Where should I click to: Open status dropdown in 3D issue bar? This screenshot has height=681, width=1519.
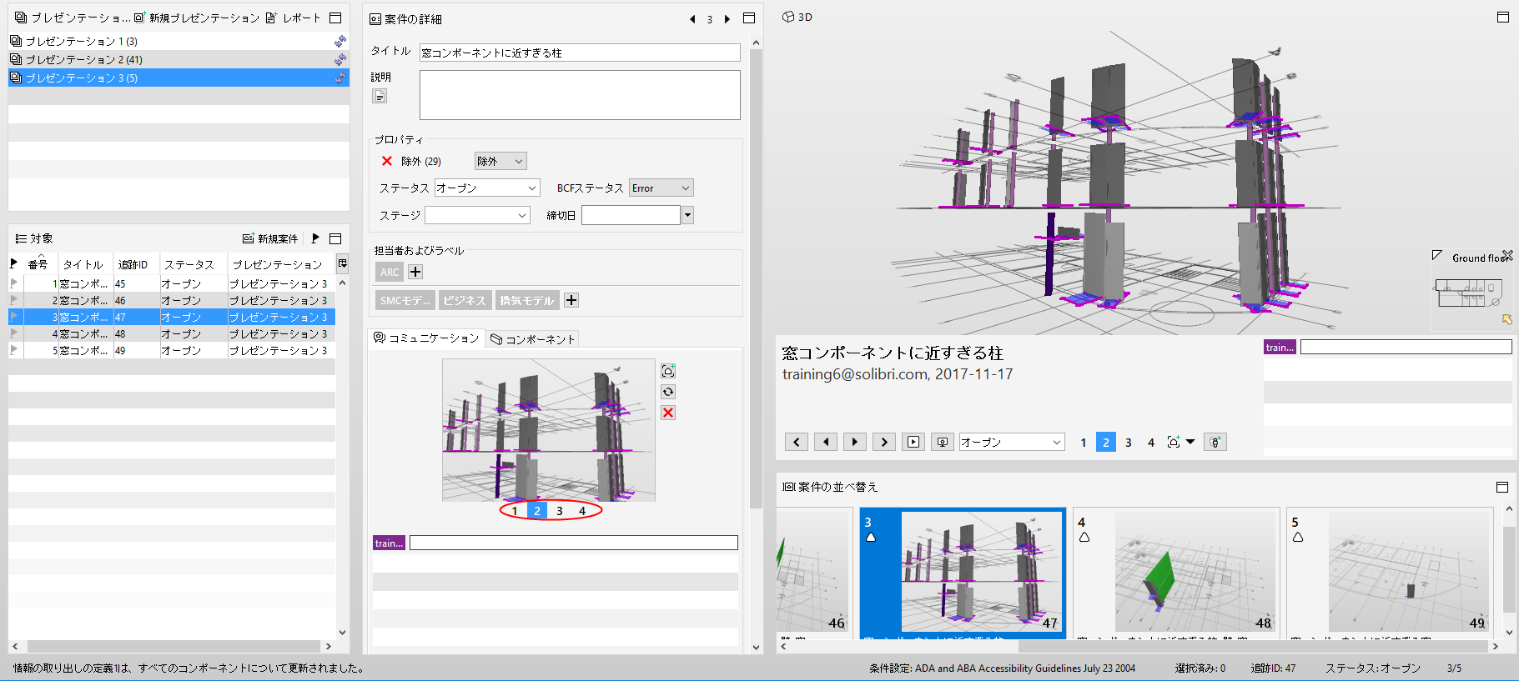click(1012, 442)
